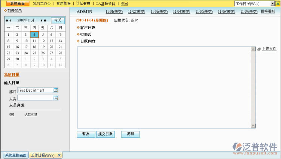Click the department lookup search icon
Screen dimensions: 281x159
click(x=56, y=90)
